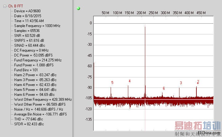Select Harm 4 Power = -82.433 dBc row
Viewport: 222px width, 137px height.
coord(35,85)
